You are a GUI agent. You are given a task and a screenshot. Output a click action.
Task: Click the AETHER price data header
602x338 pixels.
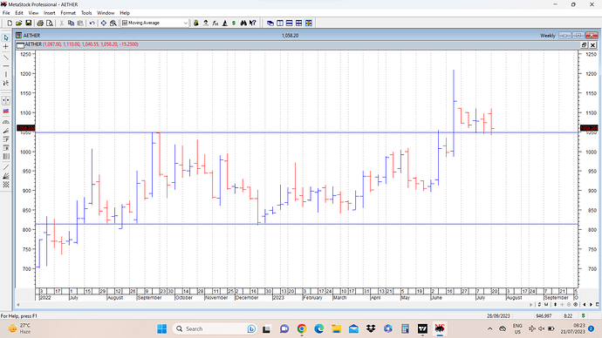pyautogui.click(x=81, y=44)
